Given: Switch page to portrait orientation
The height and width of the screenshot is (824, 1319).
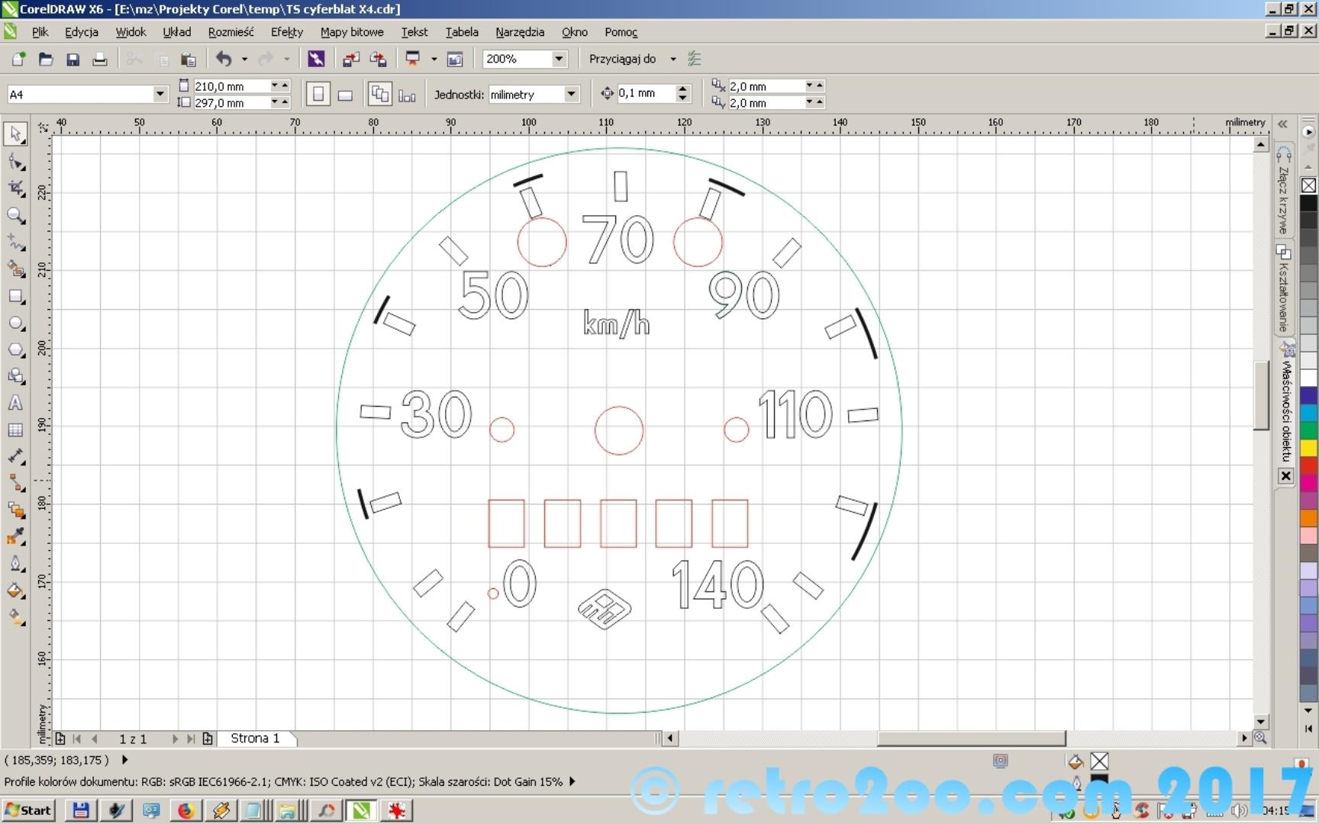Looking at the screenshot, I should [x=318, y=95].
